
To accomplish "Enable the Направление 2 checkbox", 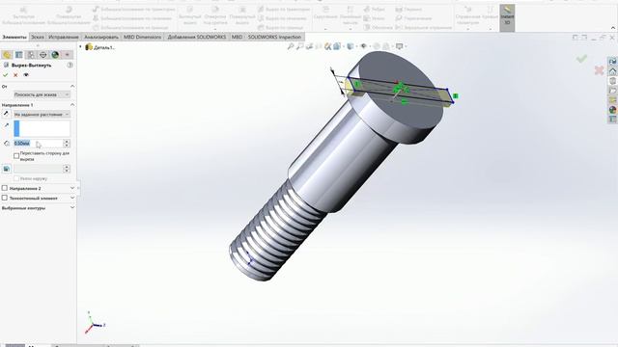I will (x=5, y=188).
